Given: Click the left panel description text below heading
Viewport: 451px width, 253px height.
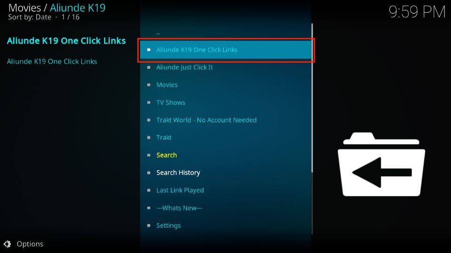Looking at the screenshot, I should point(52,61).
